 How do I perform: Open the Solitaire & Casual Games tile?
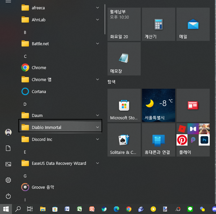(x=124, y=140)
